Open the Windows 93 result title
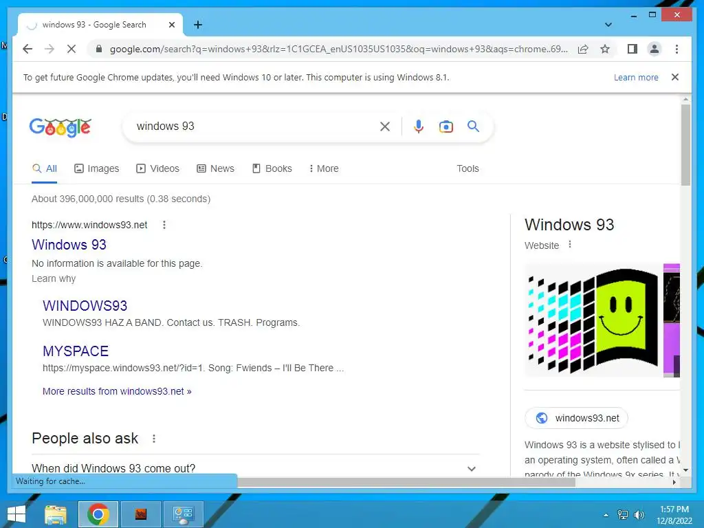 [x=69, y=245]
